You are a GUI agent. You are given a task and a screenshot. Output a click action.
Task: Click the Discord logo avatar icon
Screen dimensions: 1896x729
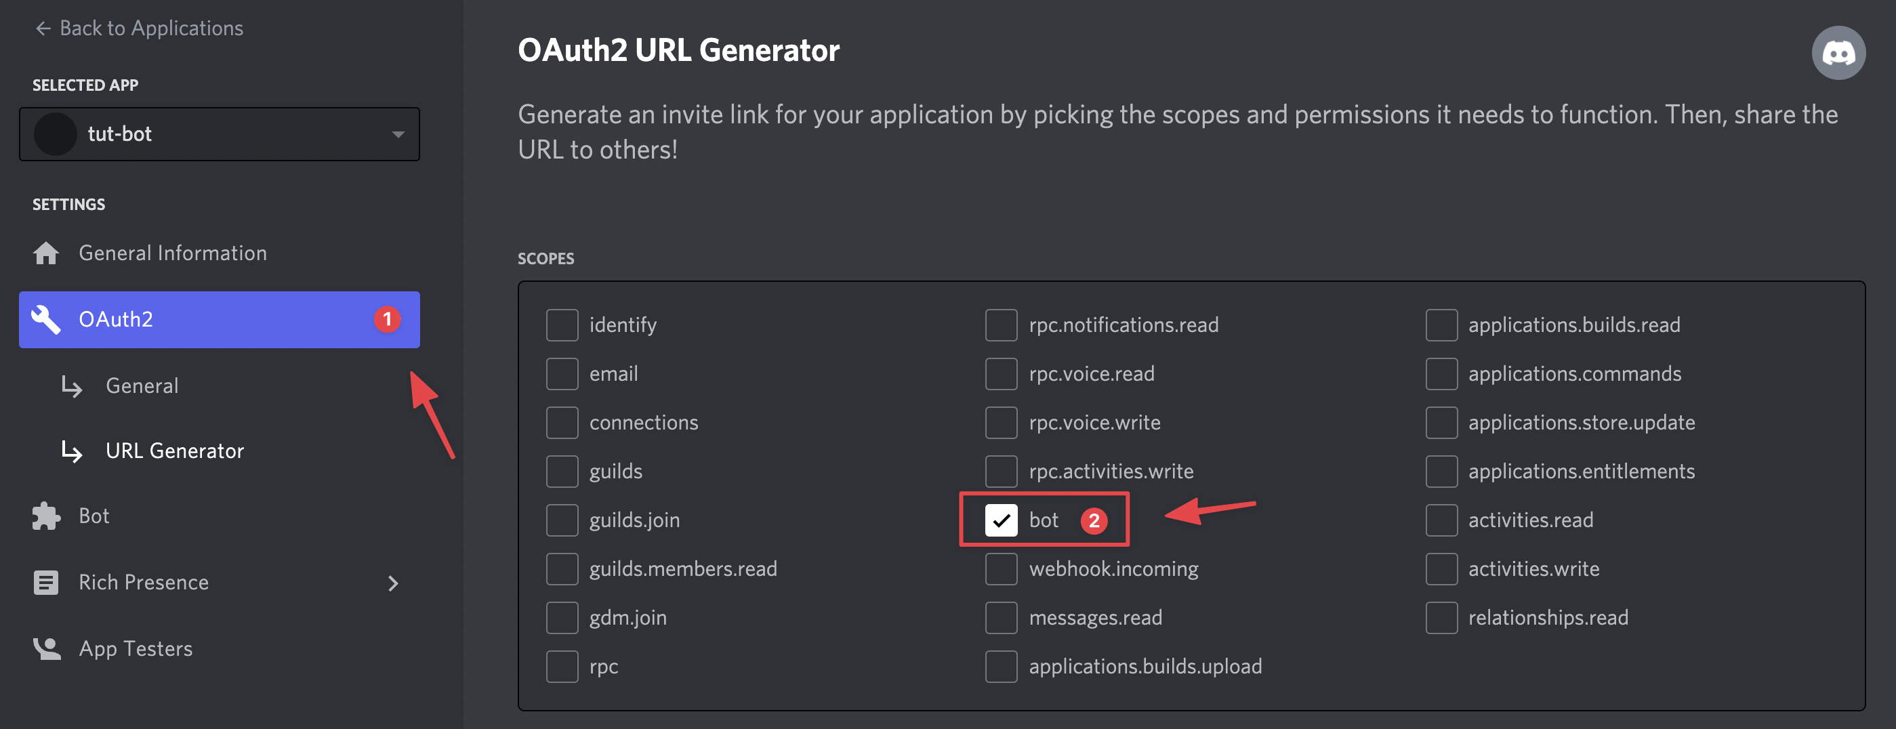(1838, 53)
